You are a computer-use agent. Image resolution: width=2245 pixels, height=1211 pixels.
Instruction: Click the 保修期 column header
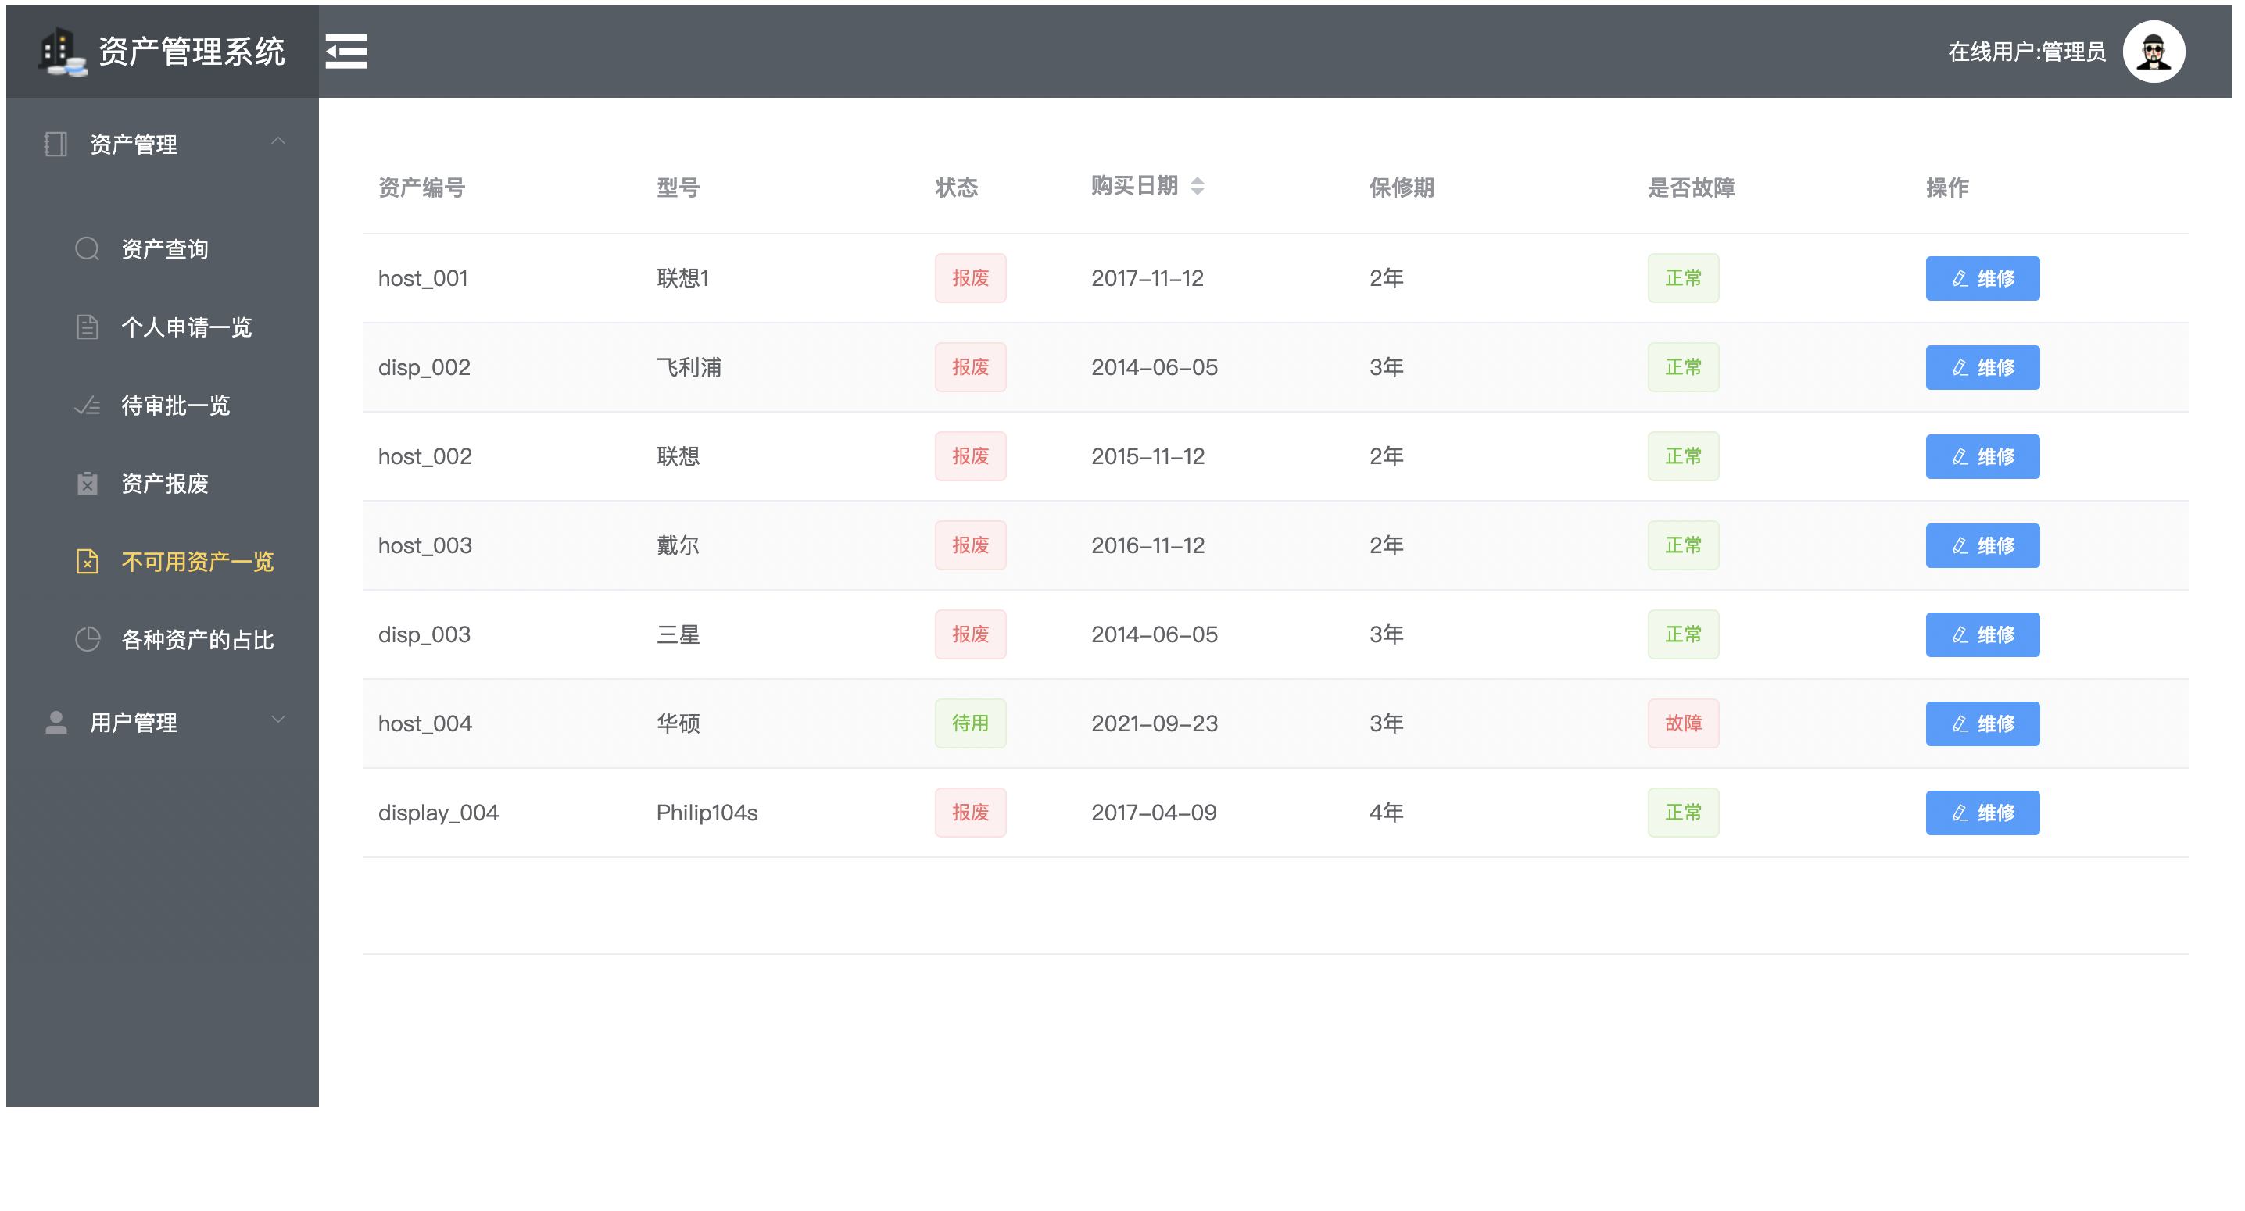pyautogui.click(x=1402, y=188)
